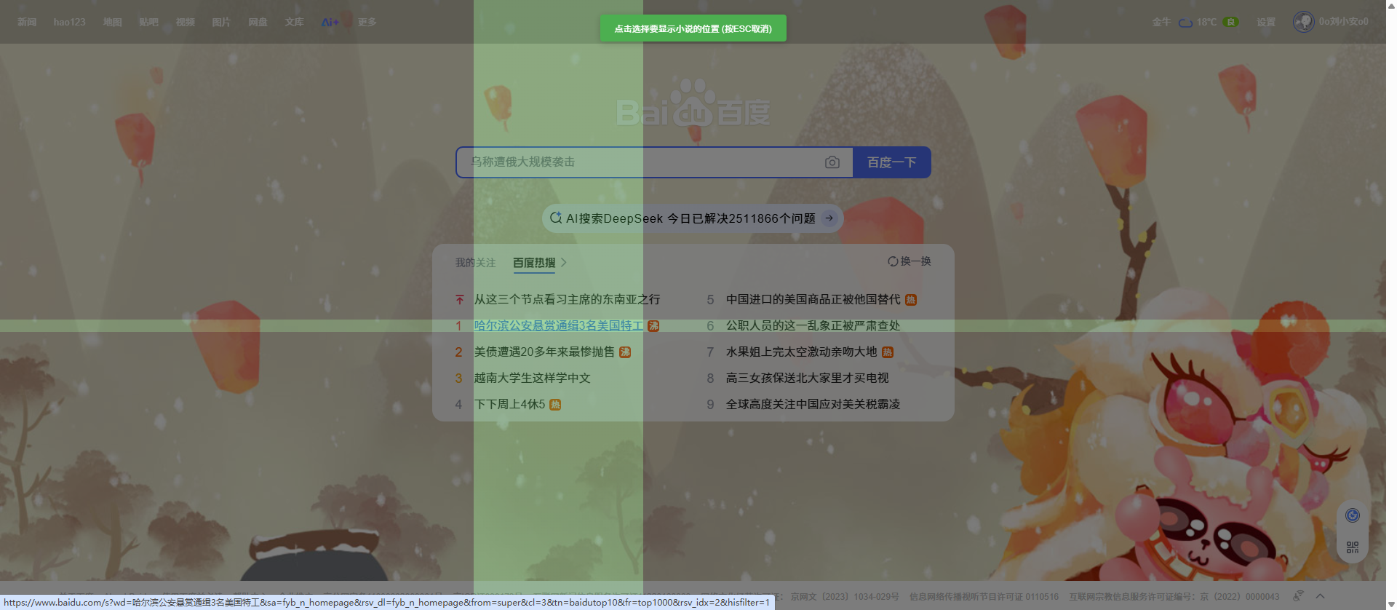Open 全球高度关注中国应对美关税霸凌 headline
The image size is (1397, 610).
tap(813, 405)
